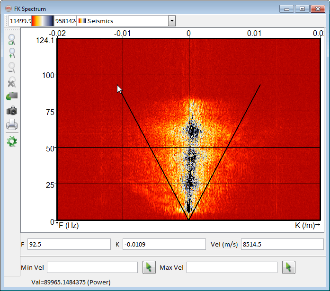Pick the Min Vel with the arrow button

pyautogui.click(x=149, y=267)
